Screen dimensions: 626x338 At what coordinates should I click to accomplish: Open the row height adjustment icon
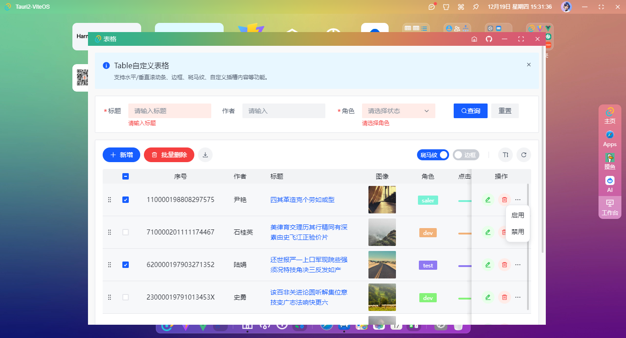pos(505,155)
